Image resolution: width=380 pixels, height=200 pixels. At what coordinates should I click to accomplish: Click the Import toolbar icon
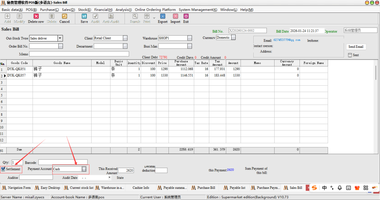coord(175,17)
